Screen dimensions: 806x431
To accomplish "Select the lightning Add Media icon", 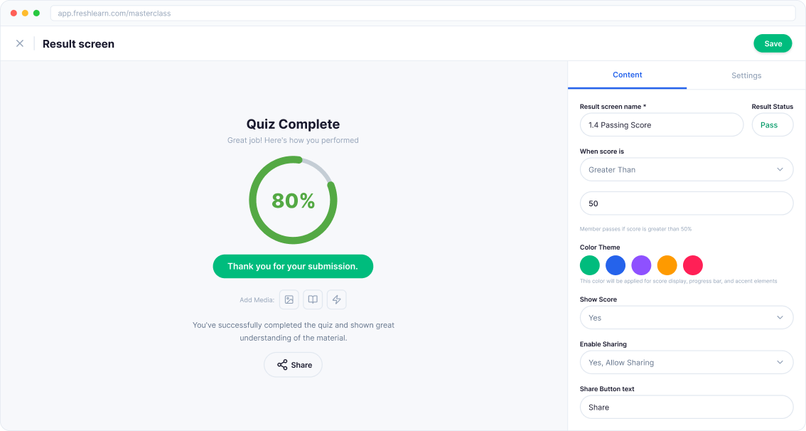I will tap(336, 299).
